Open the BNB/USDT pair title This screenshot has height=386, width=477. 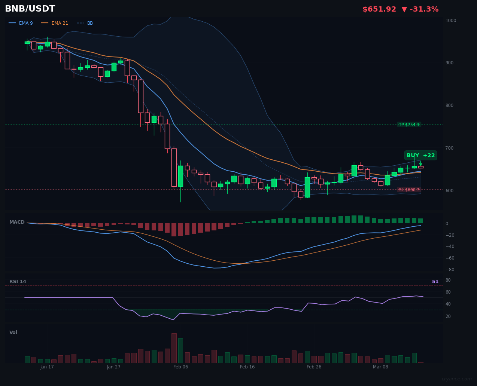pos(30,8)
